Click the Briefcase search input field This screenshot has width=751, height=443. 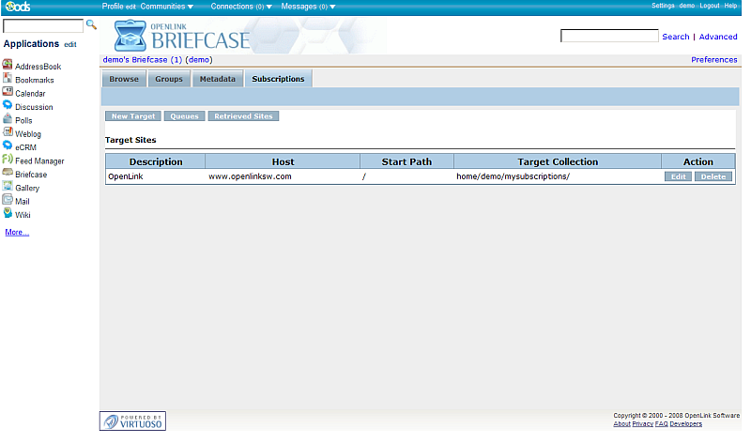pos(608,37)
